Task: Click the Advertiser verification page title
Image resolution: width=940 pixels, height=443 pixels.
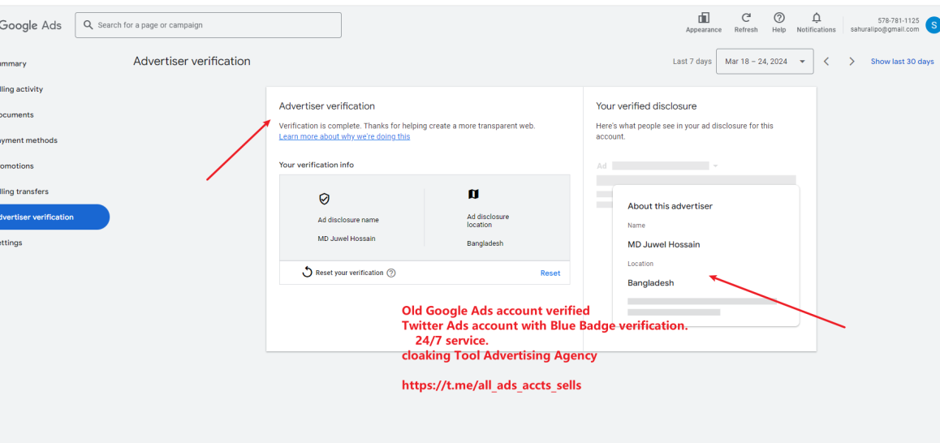Action: pos(192,61)
